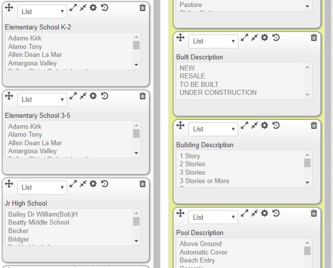Click the expand arrows icon on Jr High School
The image size is (333, 268).
coord(73,184)
